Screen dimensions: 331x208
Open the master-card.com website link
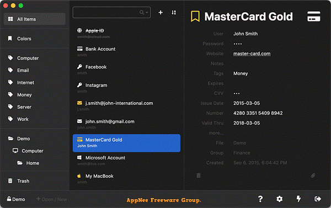click(x=252, y=54)
